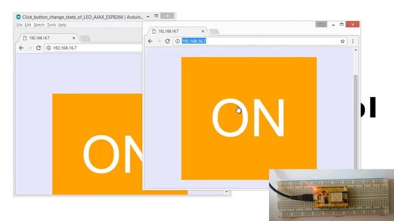Click forward arrow in back browser

[30, 48]
